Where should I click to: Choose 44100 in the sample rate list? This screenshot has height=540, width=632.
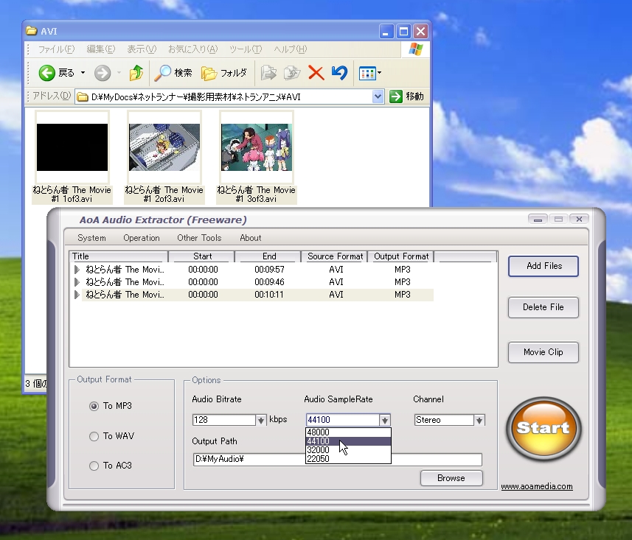point(348,441)
